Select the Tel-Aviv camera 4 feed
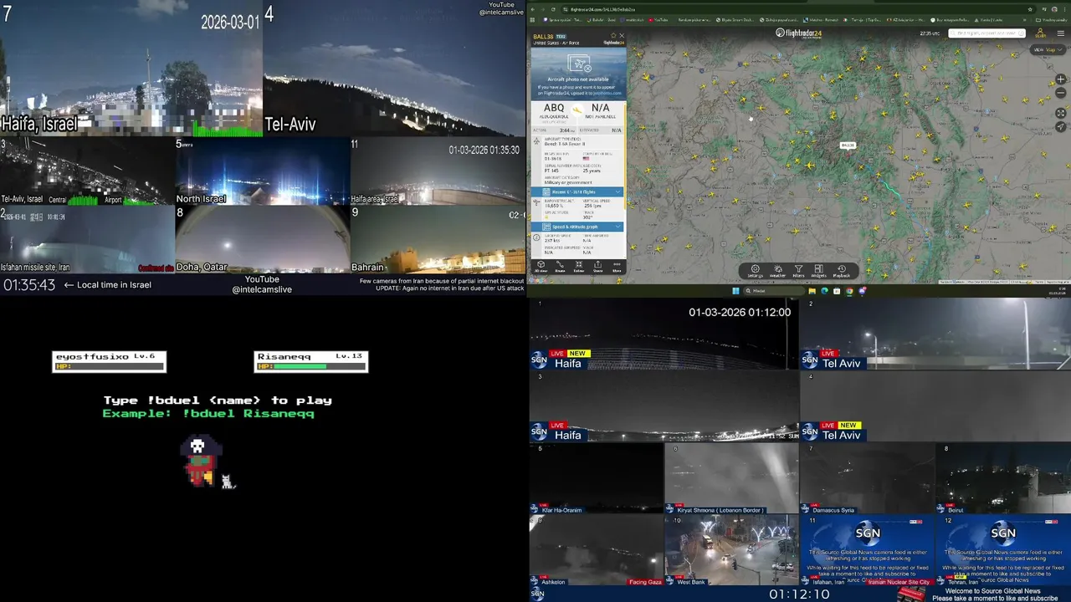 coord(394,68)
